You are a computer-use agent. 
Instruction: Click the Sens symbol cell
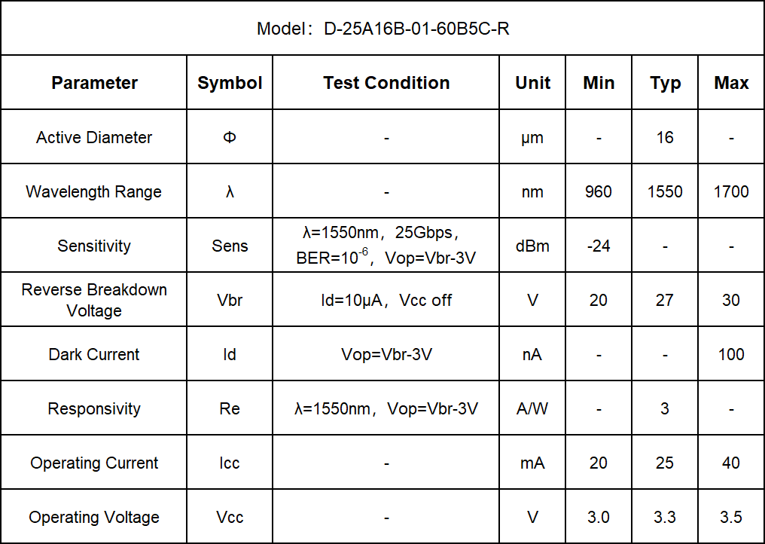[x=230, y=246]
